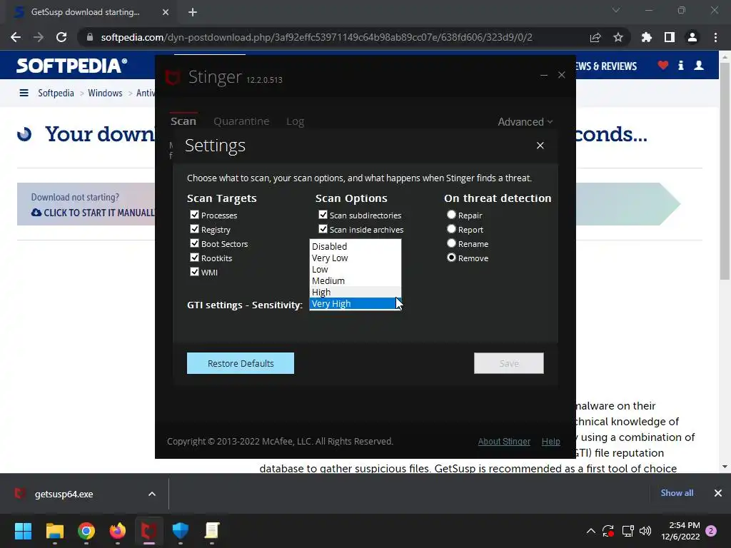Open the Windows breadcrumb link

pos(105,93)
